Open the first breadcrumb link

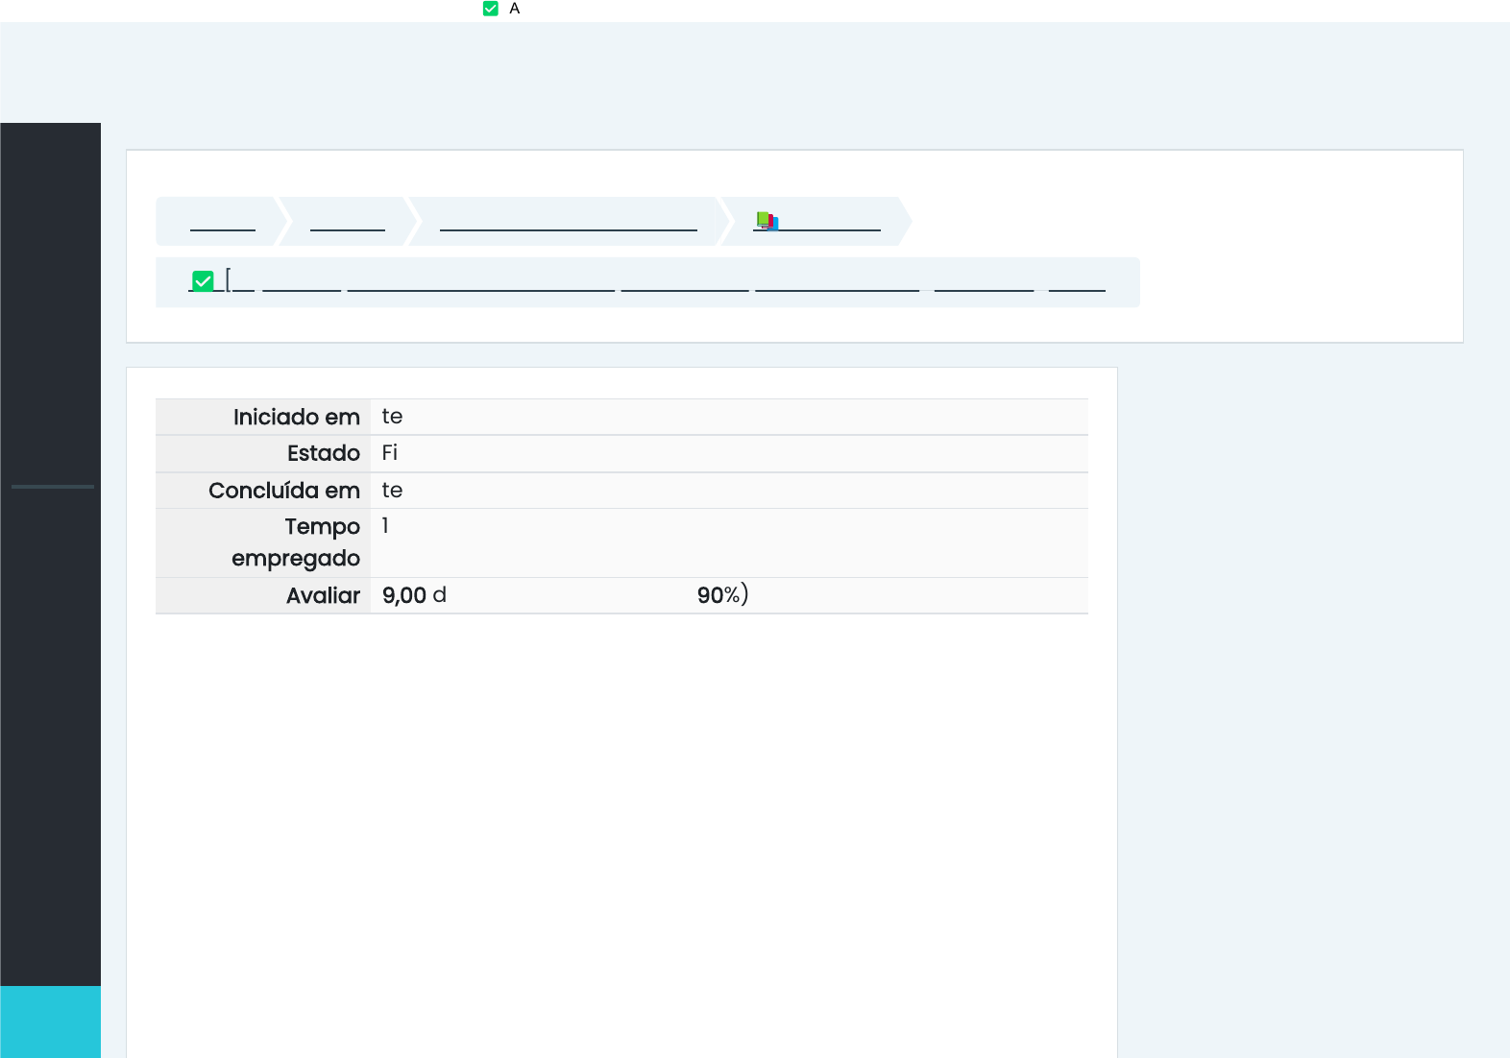223,223
